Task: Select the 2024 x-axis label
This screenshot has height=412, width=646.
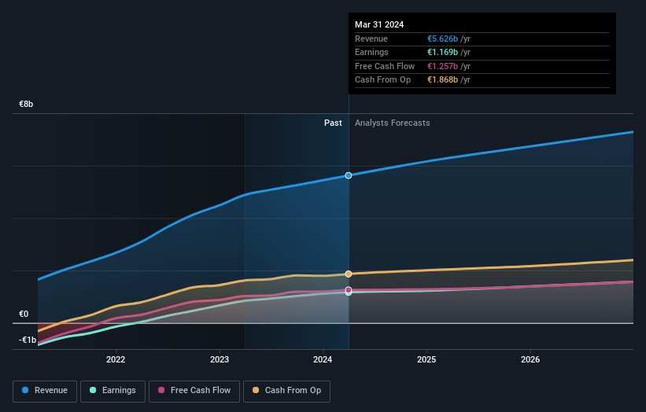Action: coord(323,360)
